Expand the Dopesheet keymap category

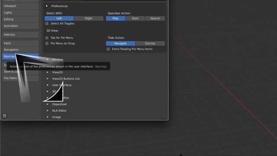pyautogui.click(x=48, y=104)
